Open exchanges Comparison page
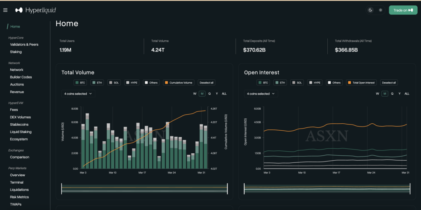This screenshot has height=210, width=421. pyautogui.click(x=20, y=157)
